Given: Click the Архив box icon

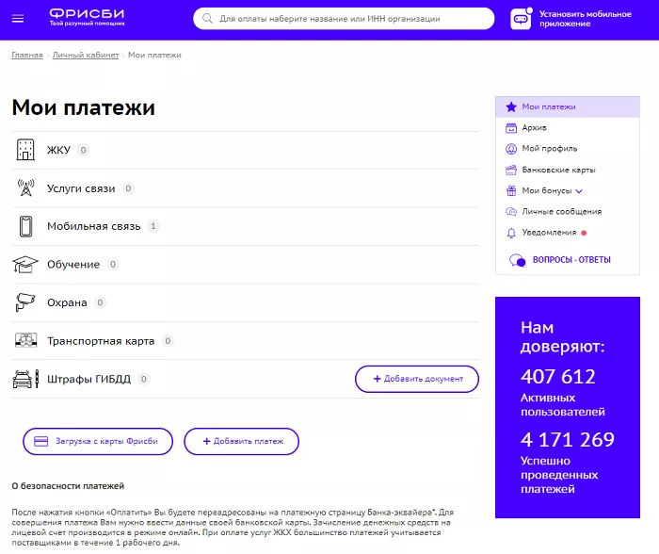Looking at the screenshot, I should pos(511,128).
